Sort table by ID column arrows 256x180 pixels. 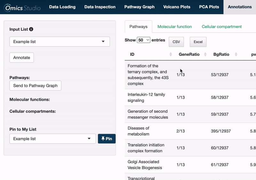pyautogui.click(x=171, y=55)
